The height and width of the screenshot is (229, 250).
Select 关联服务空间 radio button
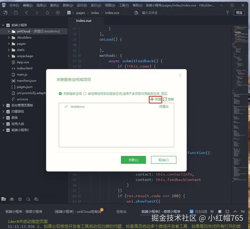pyautogui.click(x=60, y=94)
